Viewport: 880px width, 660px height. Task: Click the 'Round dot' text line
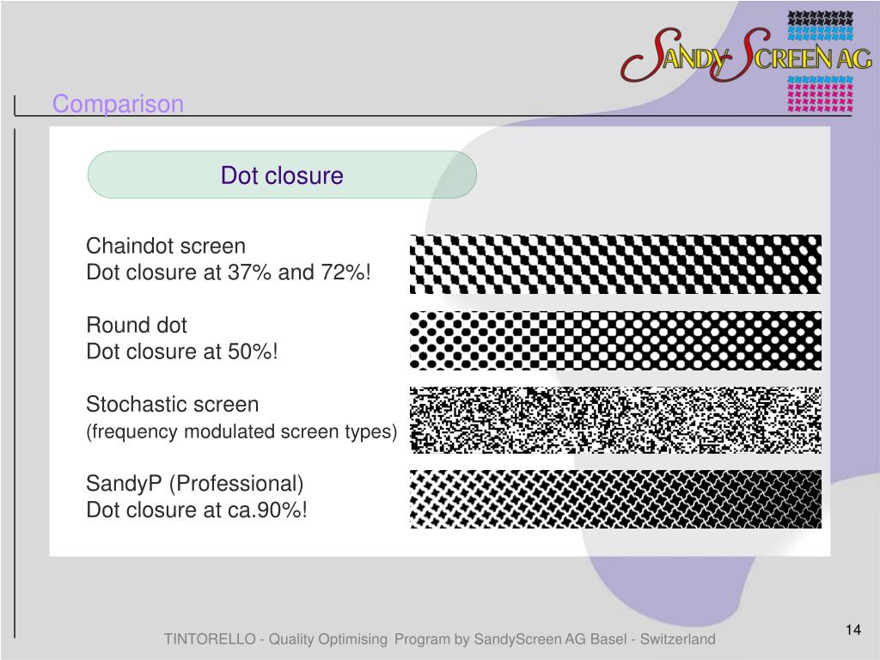point(137,325)
